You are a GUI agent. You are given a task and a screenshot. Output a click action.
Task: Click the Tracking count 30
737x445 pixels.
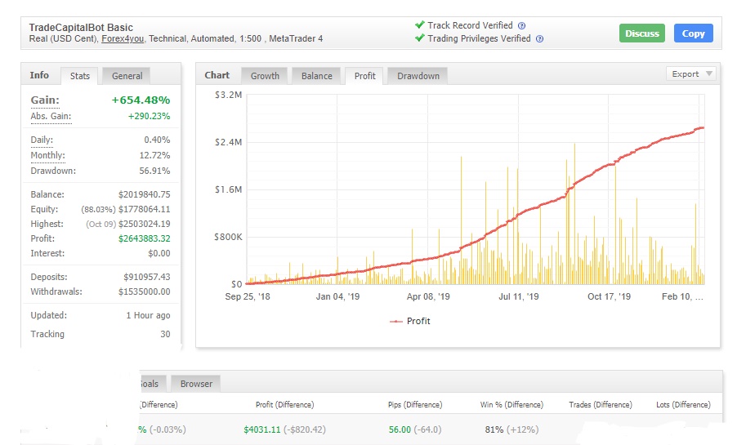click(165, 334)
